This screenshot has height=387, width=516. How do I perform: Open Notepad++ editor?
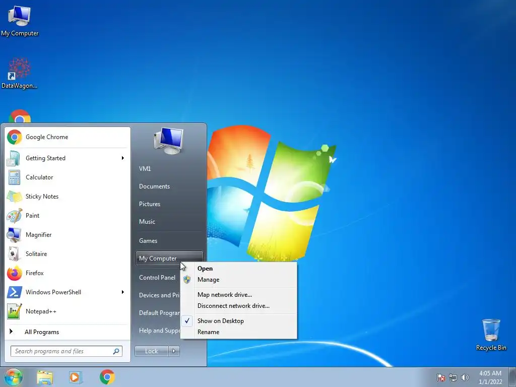tap(68, 311)
